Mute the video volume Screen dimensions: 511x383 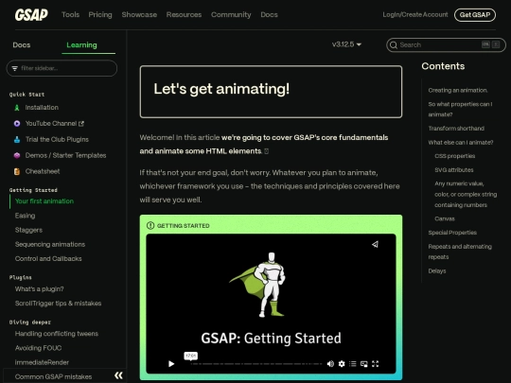330,364
